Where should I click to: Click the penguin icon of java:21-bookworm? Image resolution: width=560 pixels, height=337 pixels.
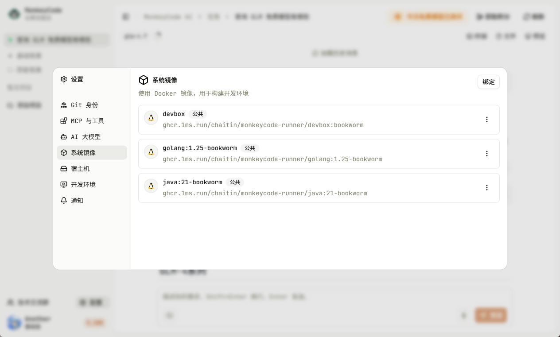(x=151, y=186)
